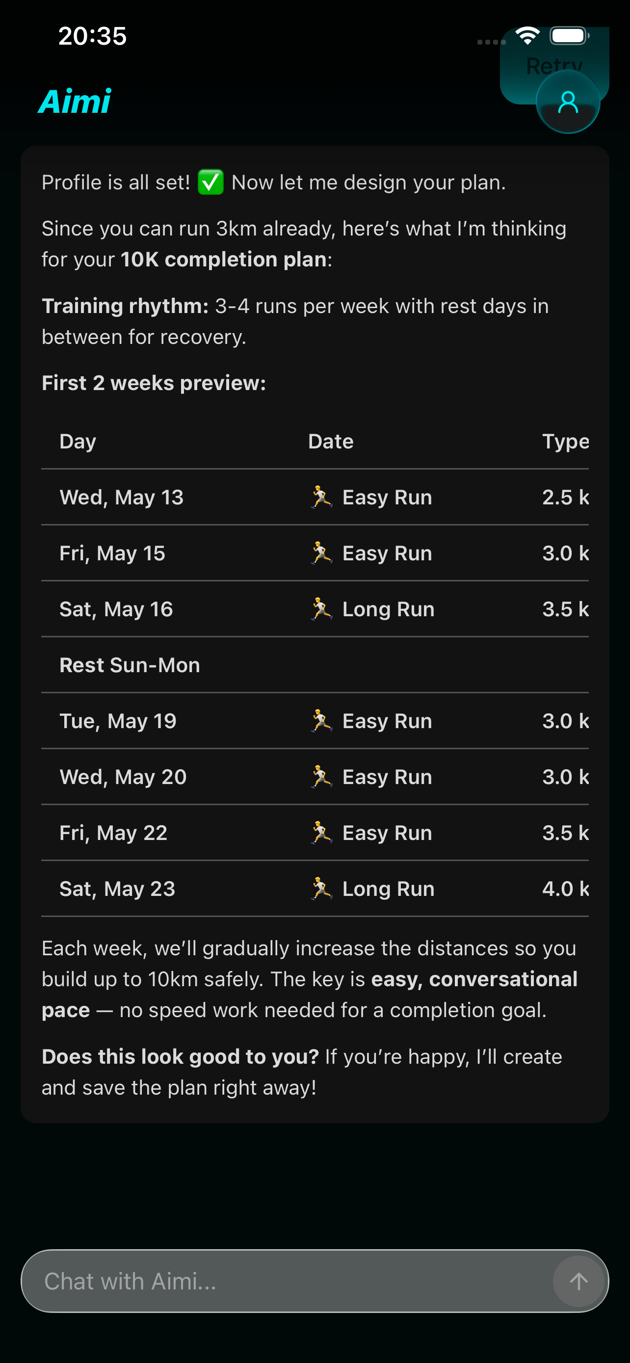Open the user profile icon
The image size is (630, 1363).
[x=568, y=102]
